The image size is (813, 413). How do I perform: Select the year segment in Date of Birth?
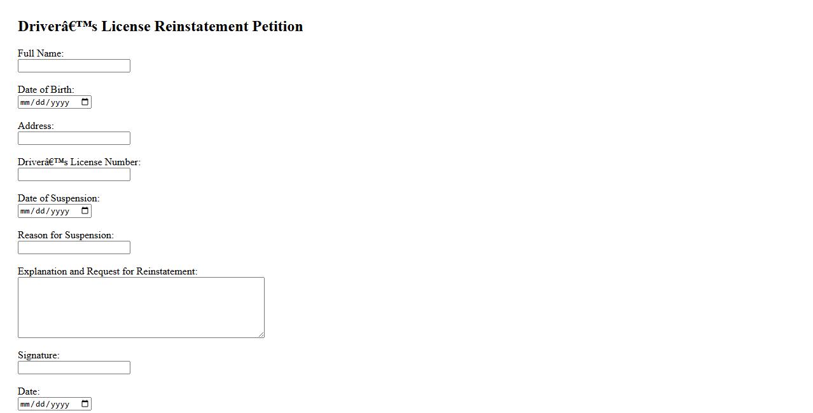pyautogui.click(x=60, y=102)
